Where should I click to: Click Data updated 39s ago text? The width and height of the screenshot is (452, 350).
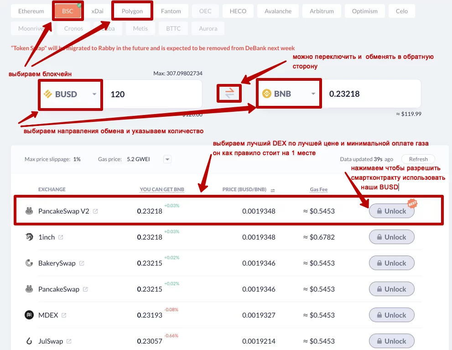click(x=366, y=159)
